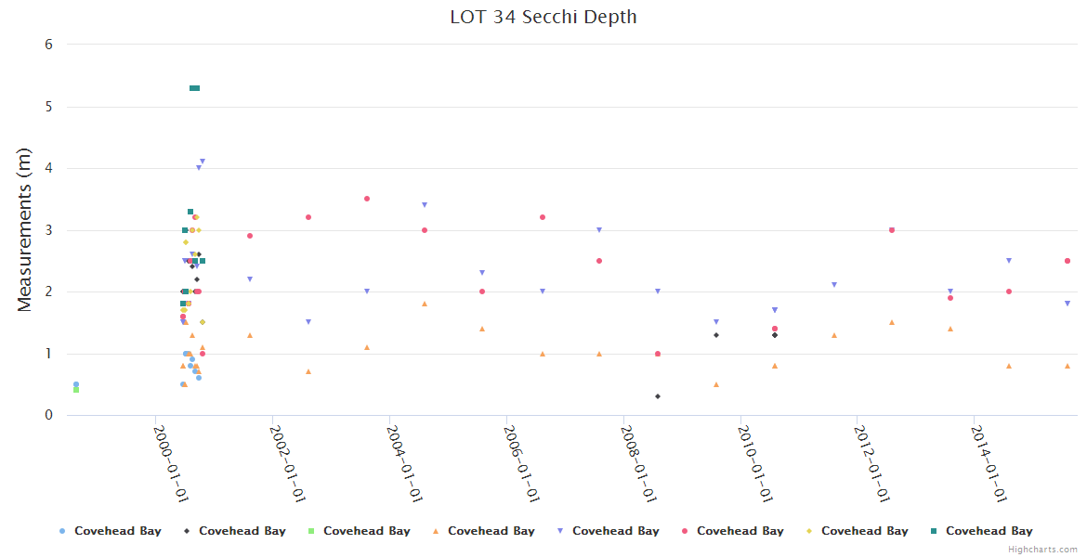Click the green square legend marker
1087x557 pixels.
click(x=311, y=531)
